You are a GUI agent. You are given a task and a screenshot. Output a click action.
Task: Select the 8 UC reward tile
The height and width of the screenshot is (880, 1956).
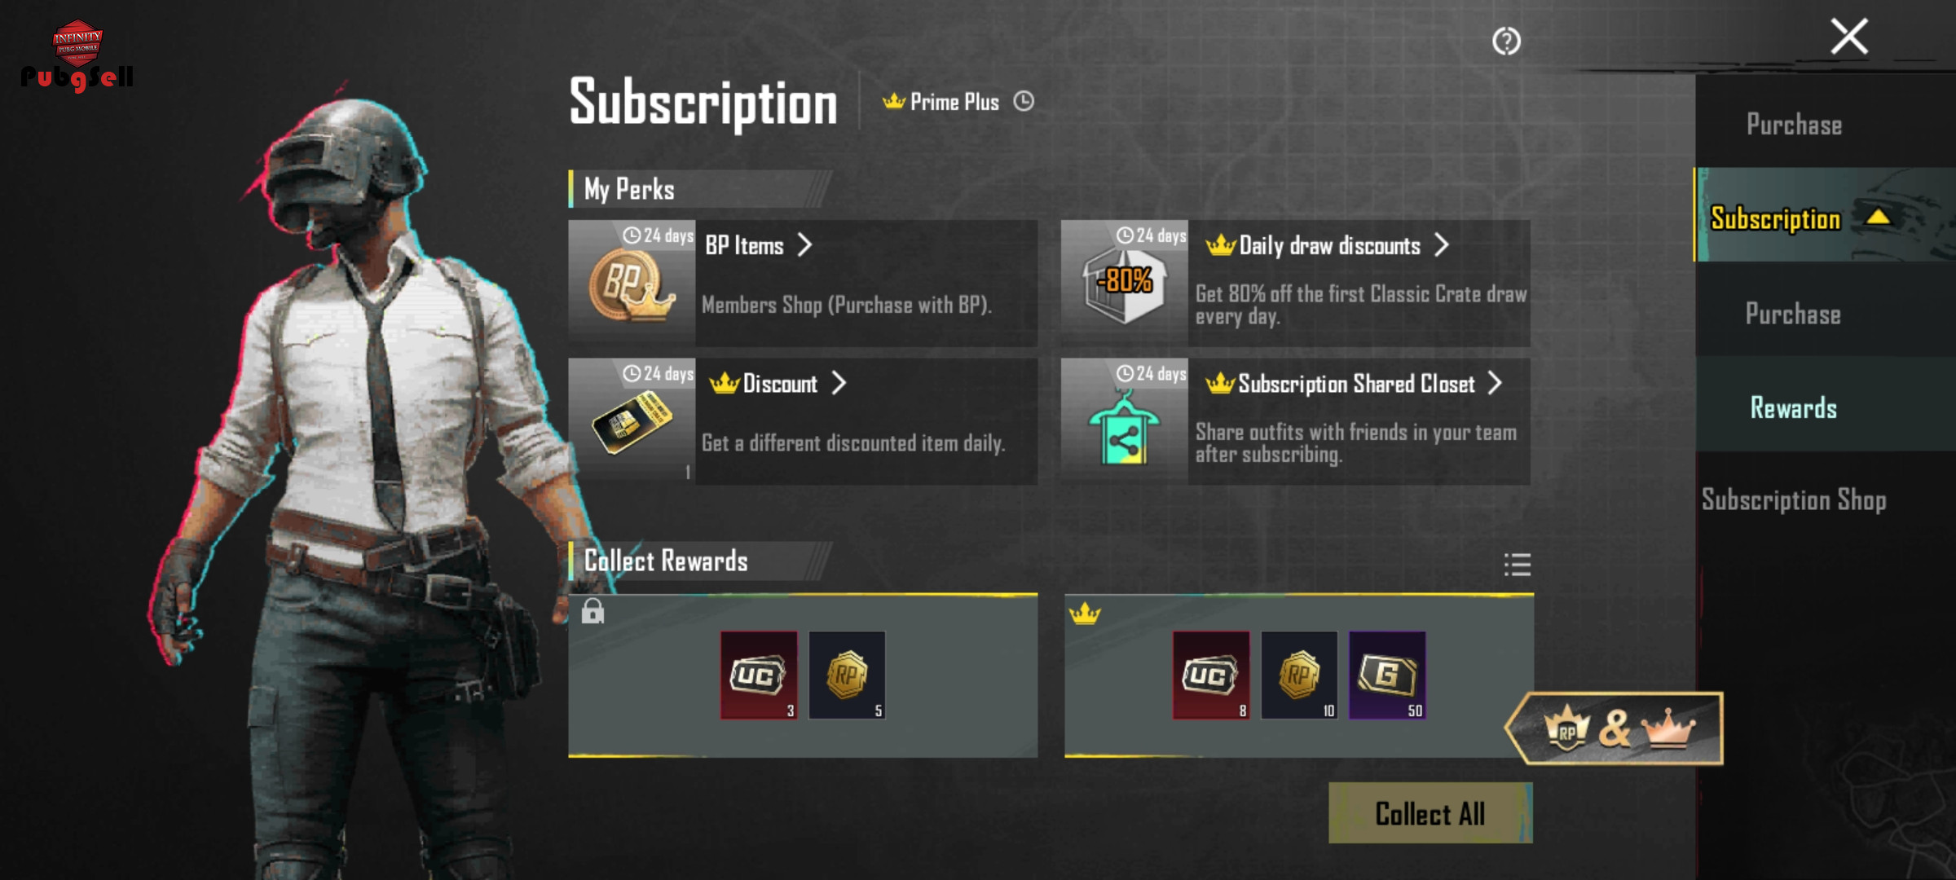[1211, 675]
